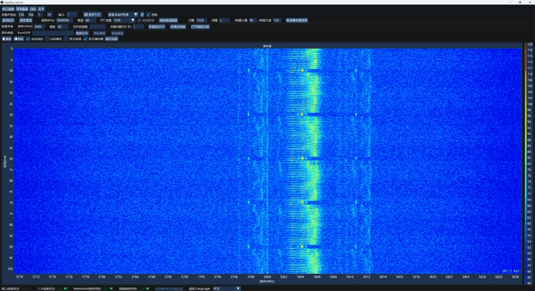This screenshot has height=291, width=535.
Task: Click the Websocket服务状态 status indicator icon
Action: pos(112,289)
